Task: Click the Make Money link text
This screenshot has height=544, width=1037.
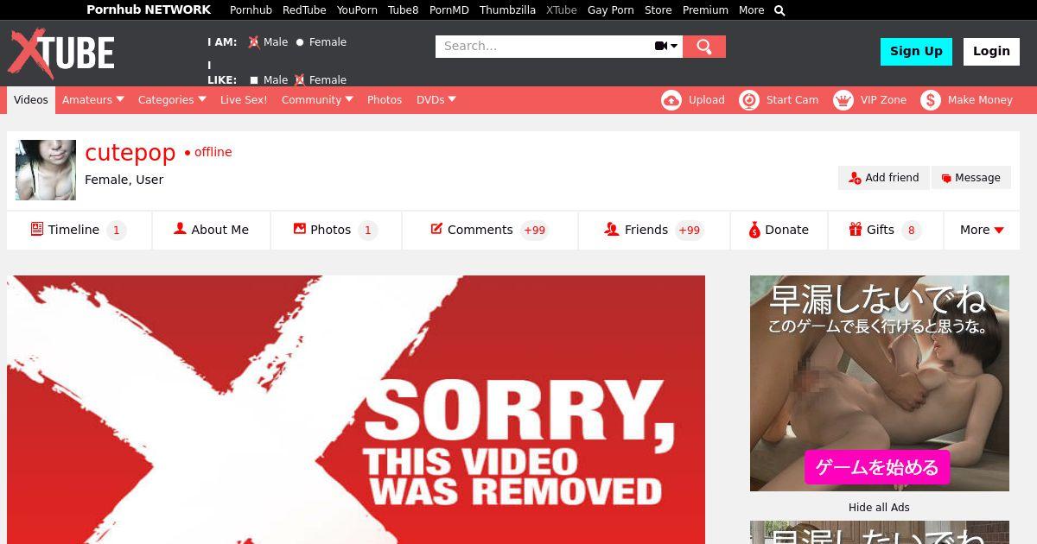Action: click(x=980, y=100)
